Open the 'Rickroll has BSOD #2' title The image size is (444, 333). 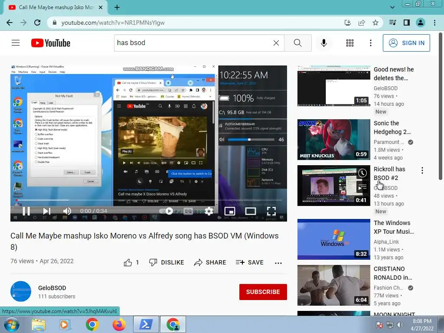click(x=389, y=173)
